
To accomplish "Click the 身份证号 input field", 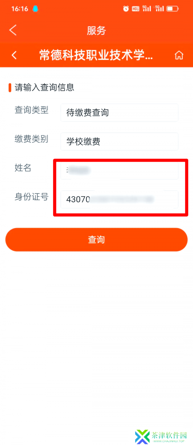I will (x=119, y=199).
